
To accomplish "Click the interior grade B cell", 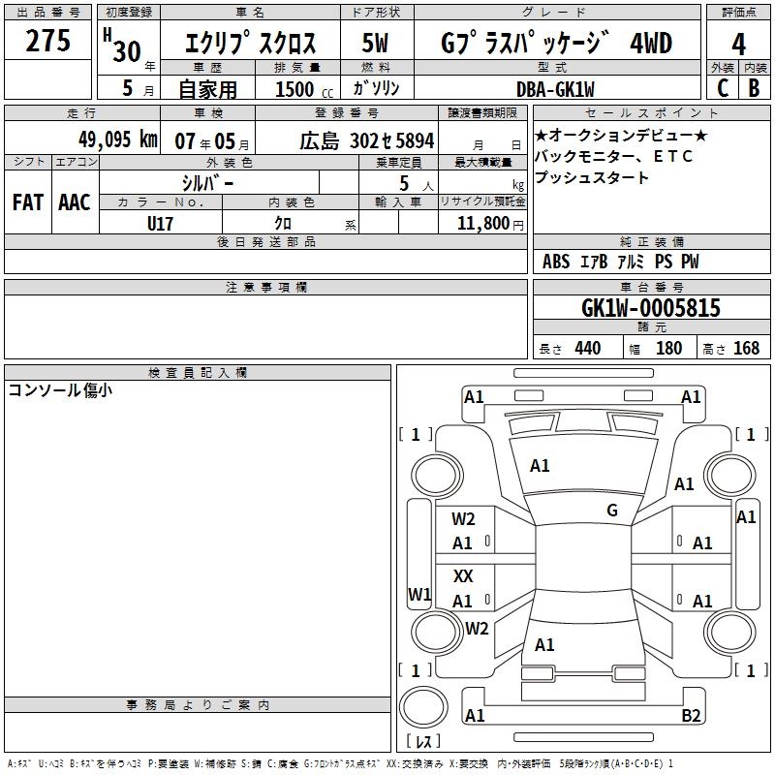I will coord(754,88).
